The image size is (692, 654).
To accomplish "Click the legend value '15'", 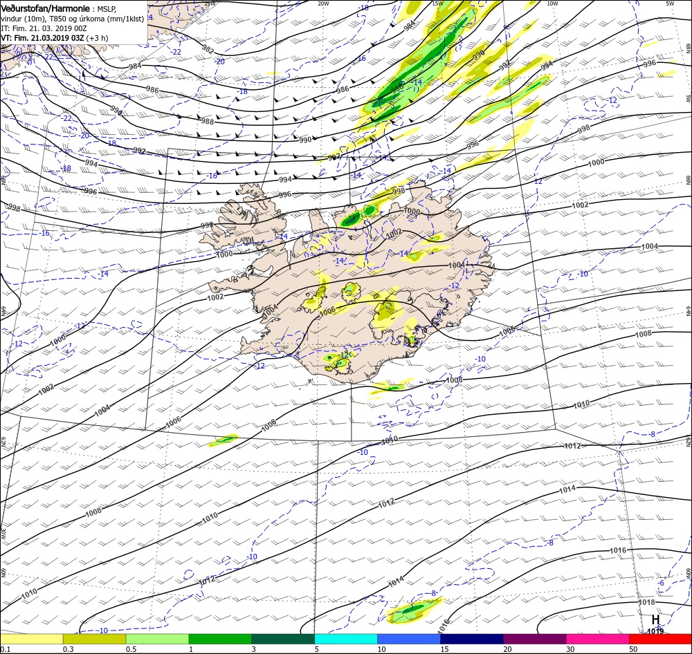I will tap(444, 649).
